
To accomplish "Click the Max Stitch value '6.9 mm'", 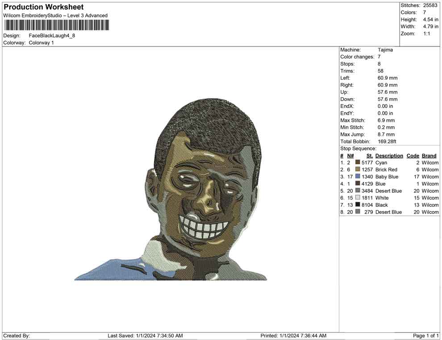I will (x=386, y=120).
